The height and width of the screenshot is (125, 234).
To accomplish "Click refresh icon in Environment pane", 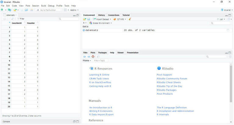I will [229, 19].
